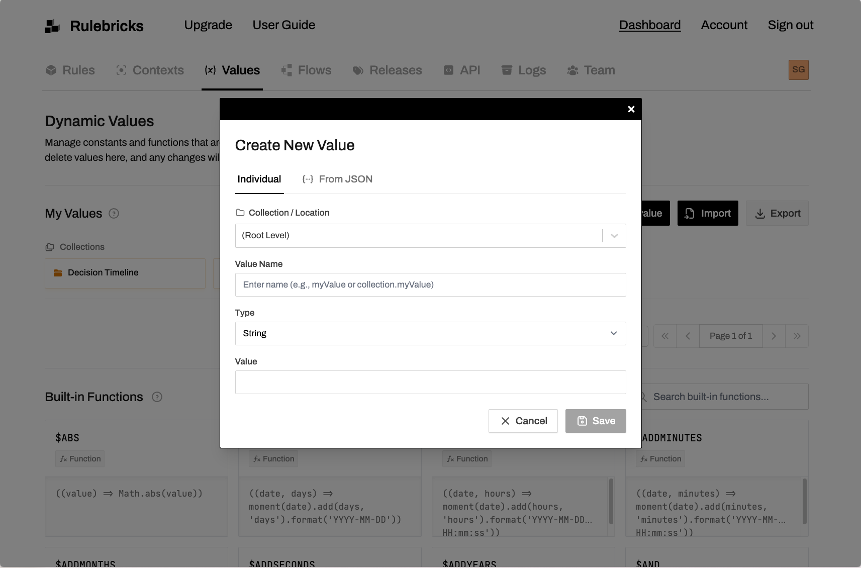Screen dimensions: 861x568
Task: Click the Function badge on the $ABS card
Action: click(x=79, y=458)
